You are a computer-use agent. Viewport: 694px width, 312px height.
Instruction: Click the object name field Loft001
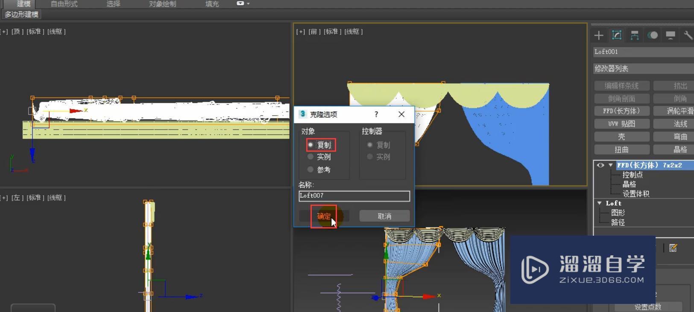(x=643, y=52)
